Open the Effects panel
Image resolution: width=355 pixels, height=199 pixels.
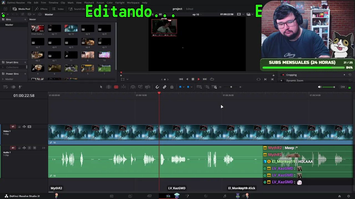click(41, 9)
